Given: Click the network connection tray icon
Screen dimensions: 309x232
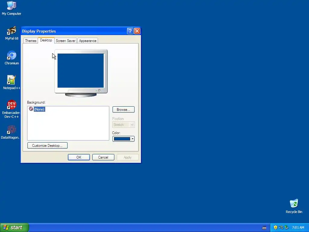Looking at the screenshot, I should 281,227.
